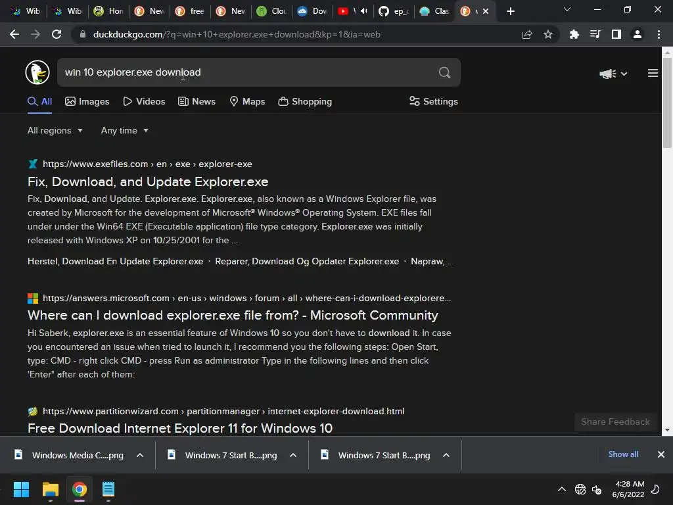The height and width of the screenshot is (505, 673).
Task: Select the All results tab
Action: point(40,102)
